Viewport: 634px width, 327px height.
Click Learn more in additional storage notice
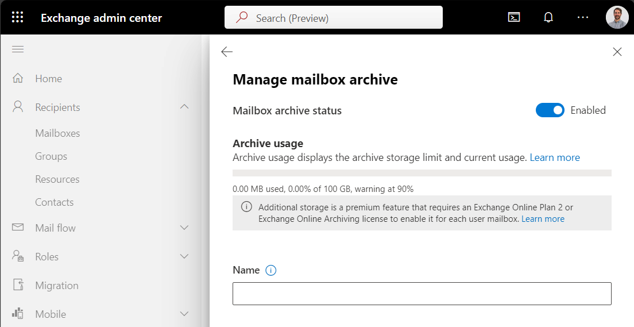(x=543, y=219)
